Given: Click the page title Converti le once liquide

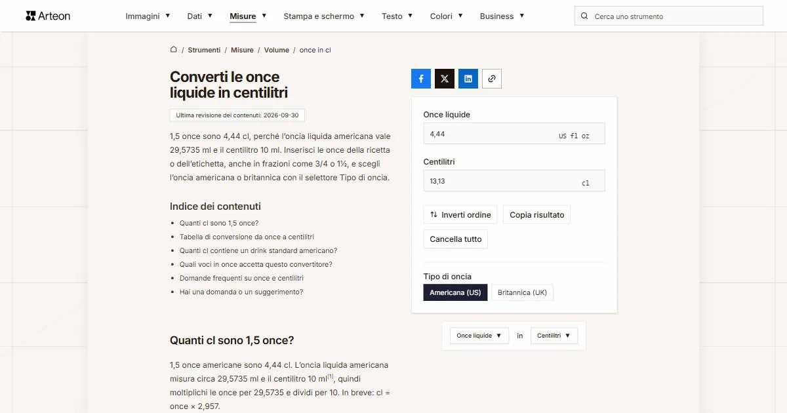Looking at the screenshot, I should click(229, 85).
